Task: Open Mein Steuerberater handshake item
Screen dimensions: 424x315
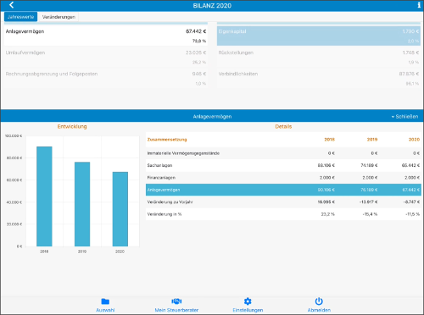Action: (176, 305)
